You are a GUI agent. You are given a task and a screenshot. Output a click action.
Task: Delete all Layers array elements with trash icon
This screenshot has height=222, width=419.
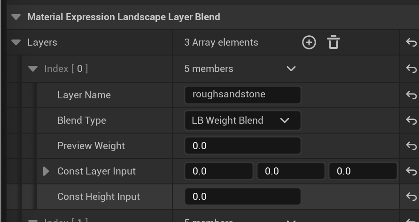click(334, 43)
